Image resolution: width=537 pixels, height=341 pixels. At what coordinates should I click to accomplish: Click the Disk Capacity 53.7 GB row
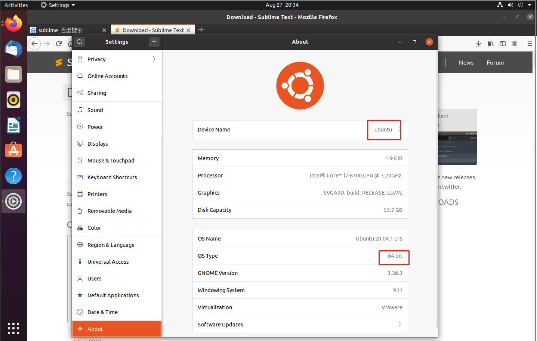[x=300, y=210]
